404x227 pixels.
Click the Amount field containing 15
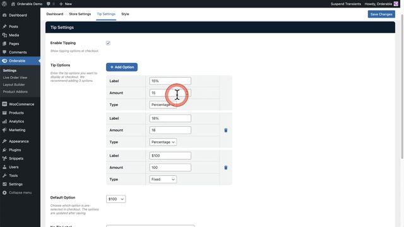tap(170, 93)
